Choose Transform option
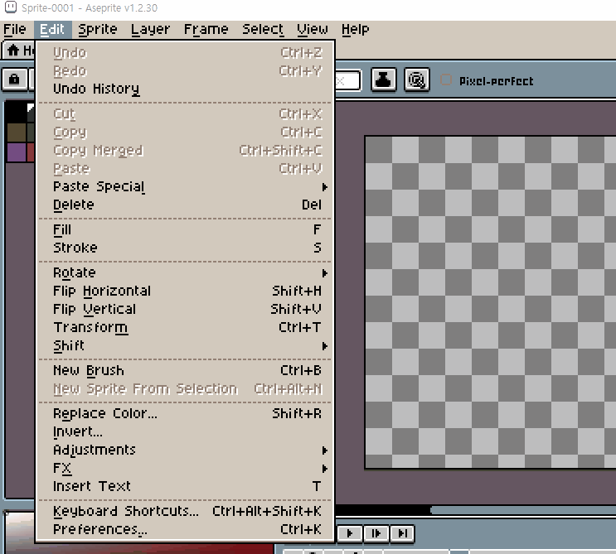The width and height of the screenshot is (616, 554). [185, 327]
